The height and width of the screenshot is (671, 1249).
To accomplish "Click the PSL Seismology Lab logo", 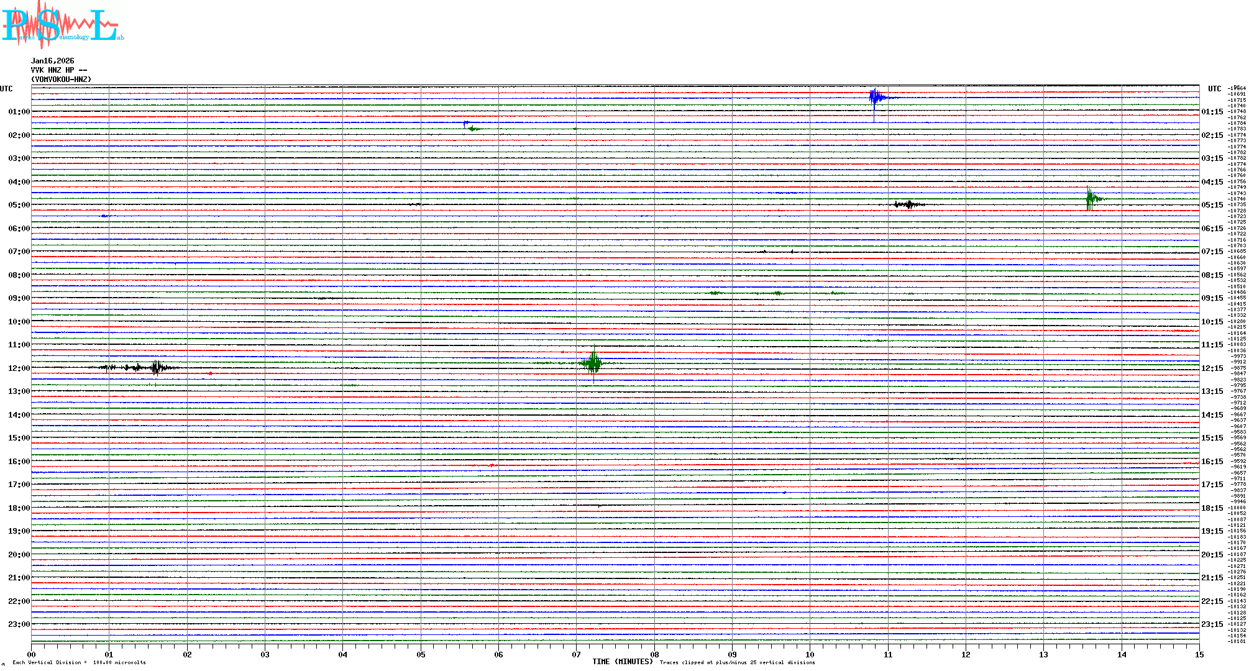I will 62,25.
